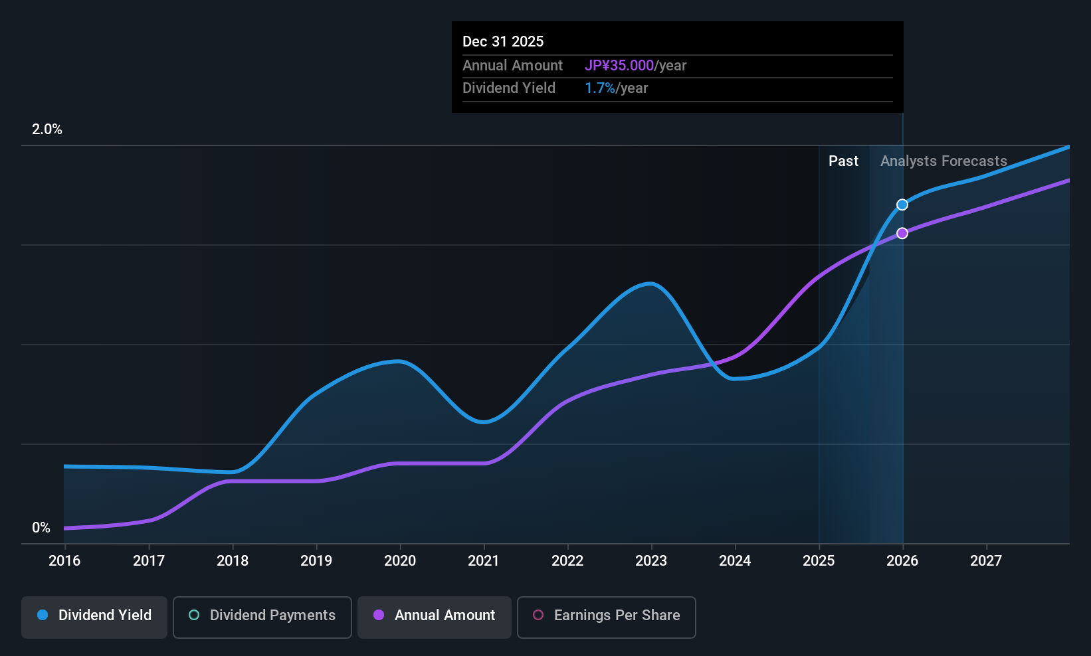Click the purple Annual Amount legend dot
Screen dimensions: 1091x656
click(379, 615)
